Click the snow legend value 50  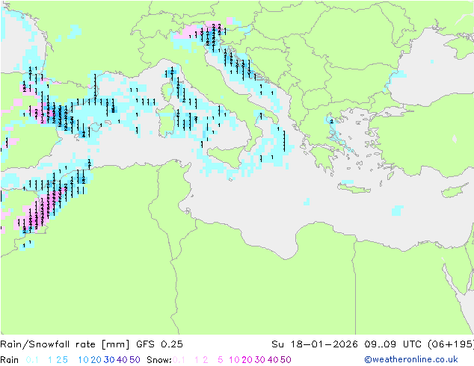coord(286,360)
